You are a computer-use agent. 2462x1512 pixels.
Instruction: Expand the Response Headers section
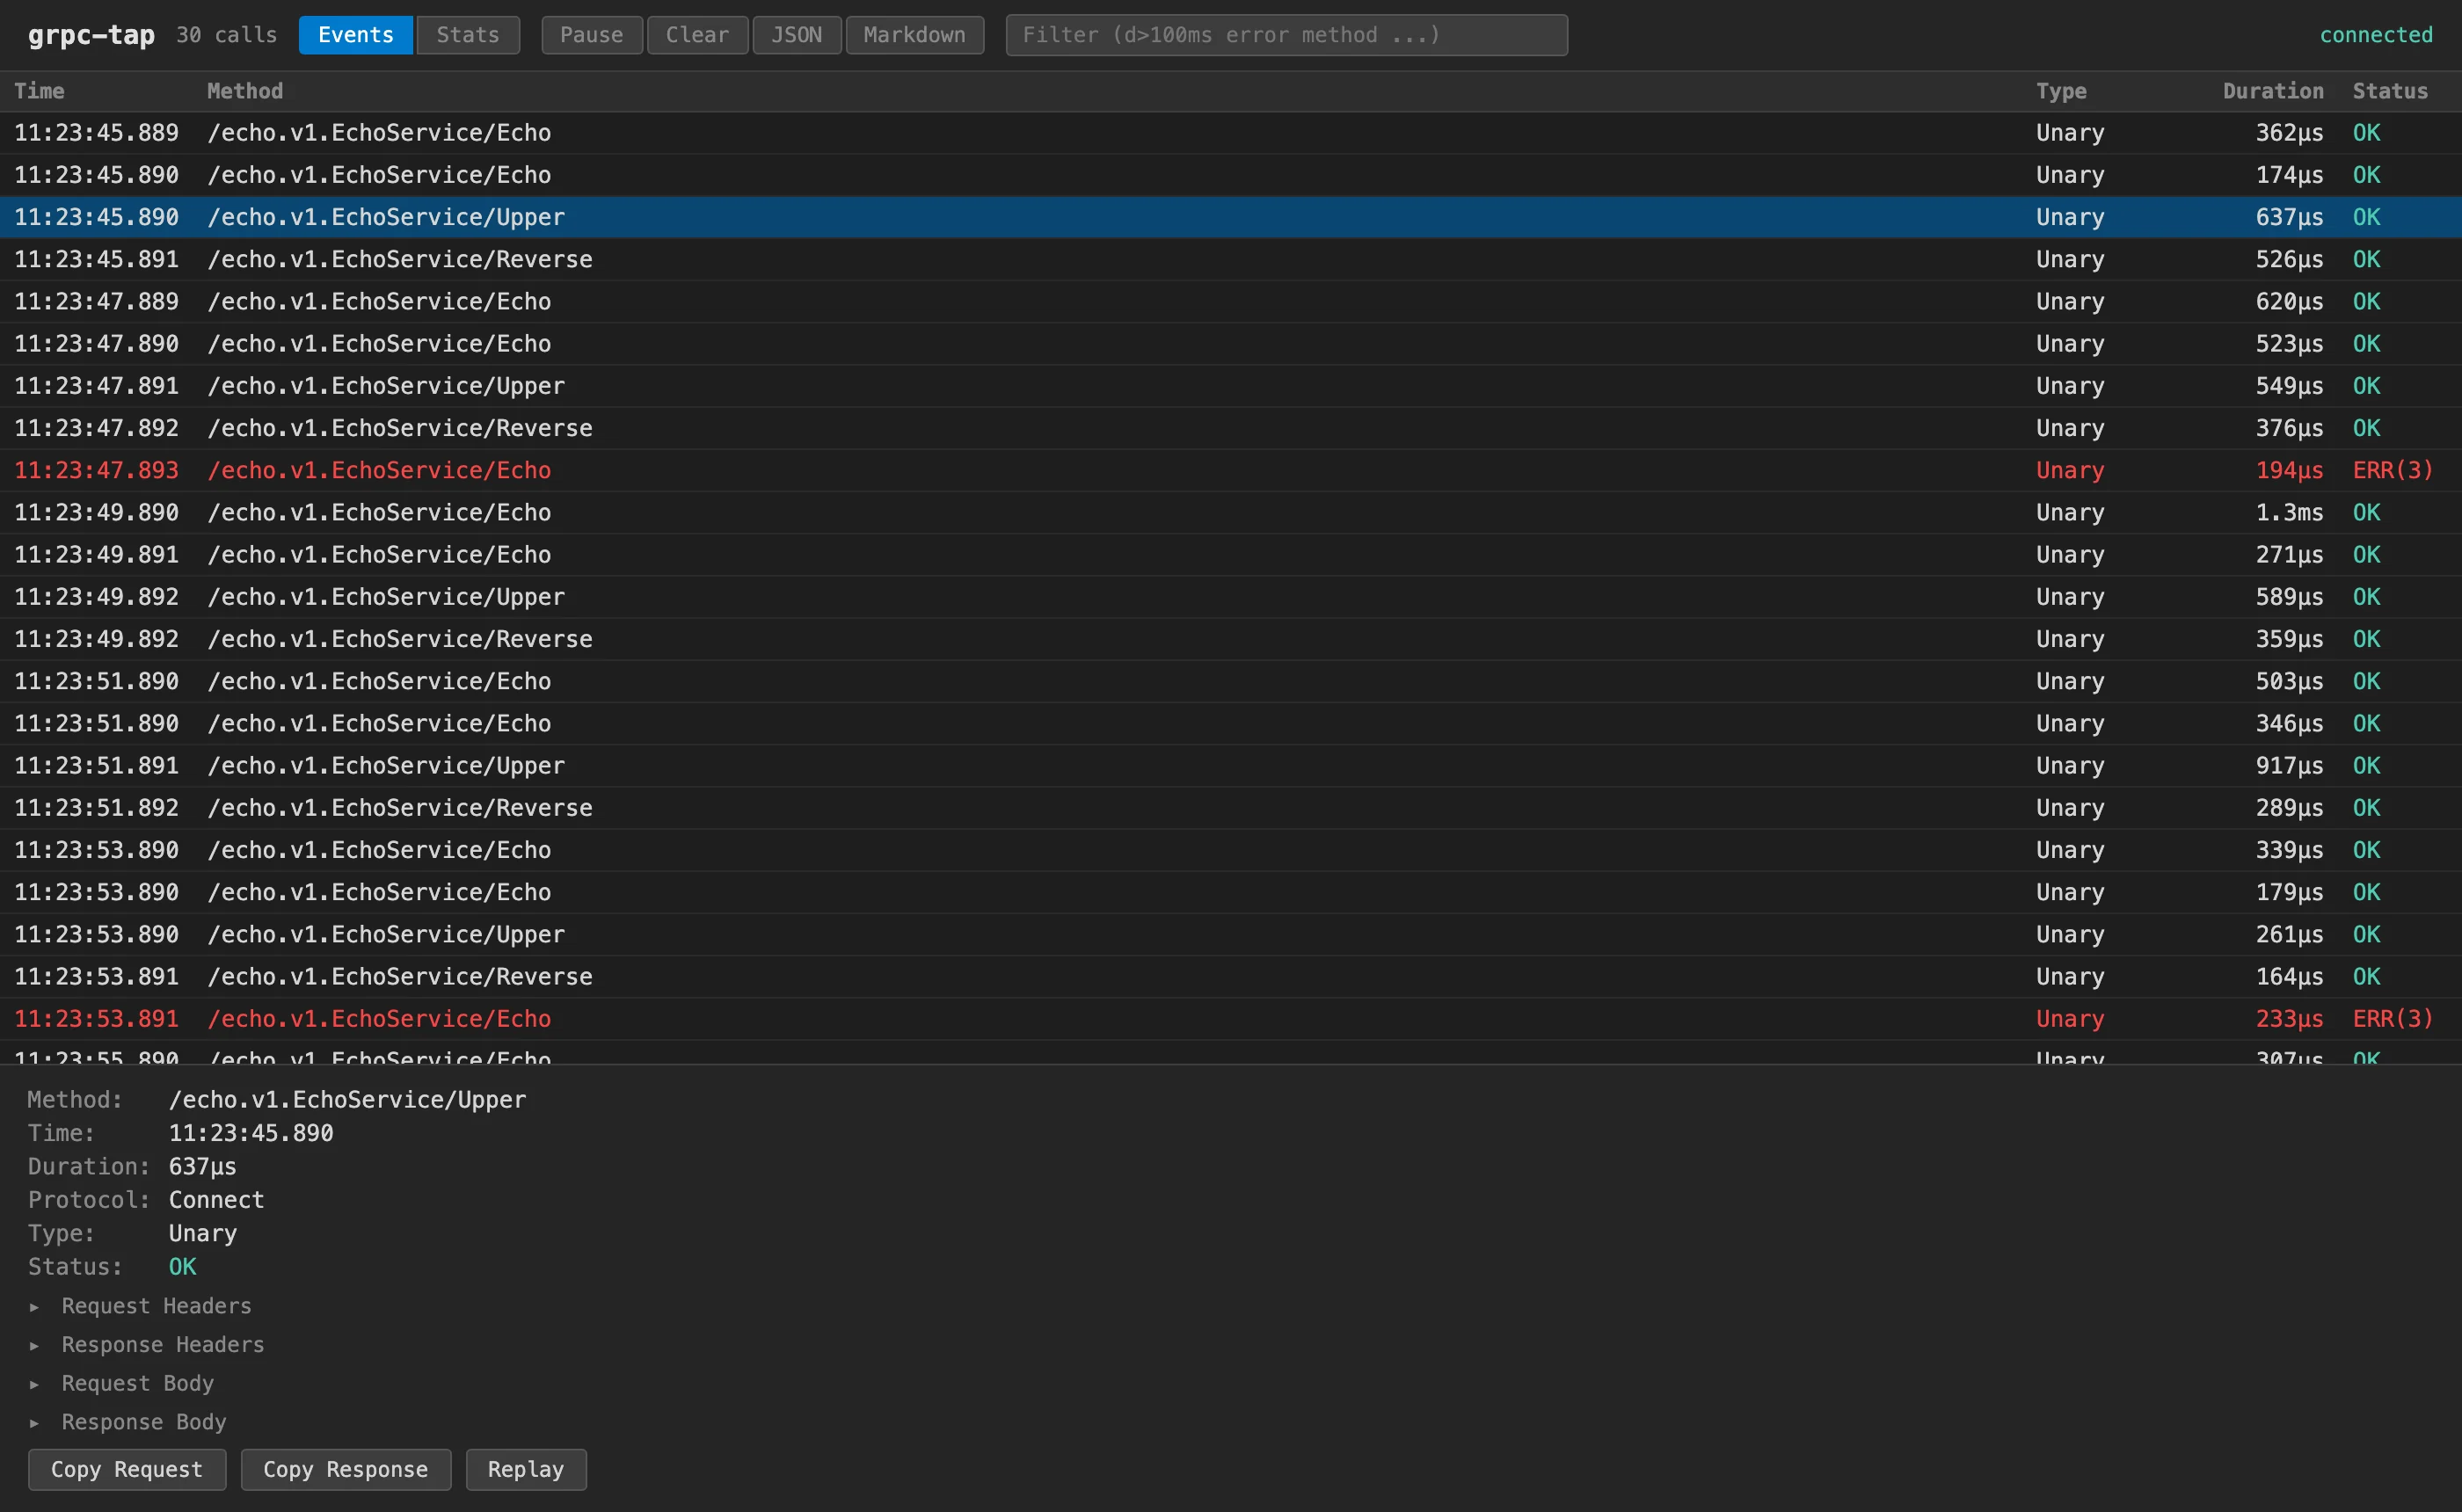(x=147, y=1345)
